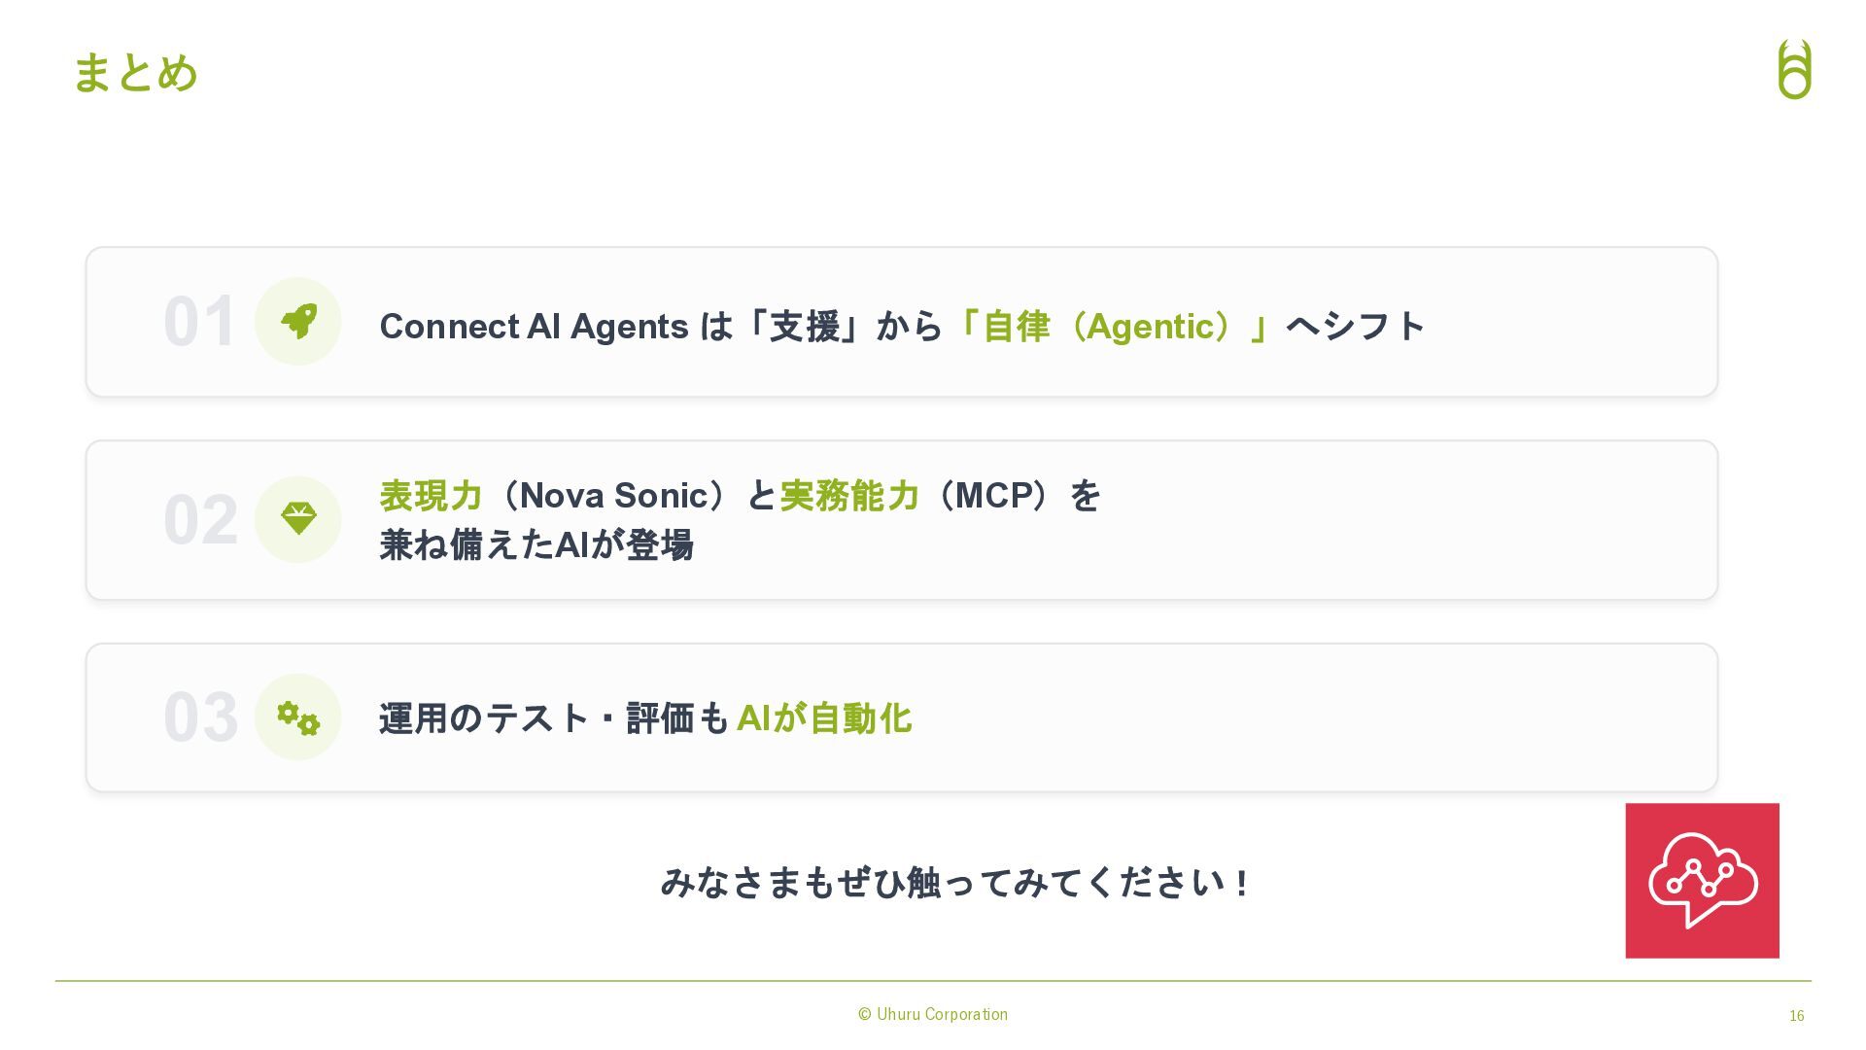Click the gears icon in card 03

298,717
